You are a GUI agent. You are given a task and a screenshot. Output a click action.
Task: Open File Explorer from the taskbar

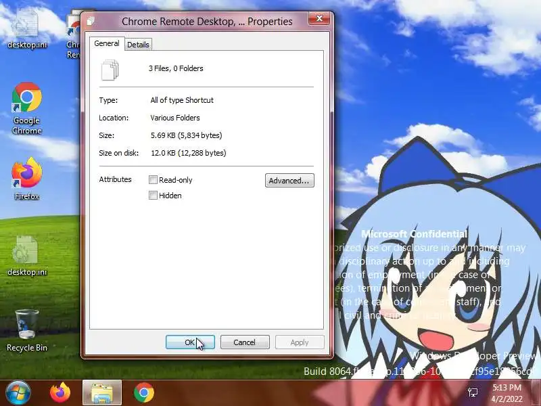pos(102,393)
